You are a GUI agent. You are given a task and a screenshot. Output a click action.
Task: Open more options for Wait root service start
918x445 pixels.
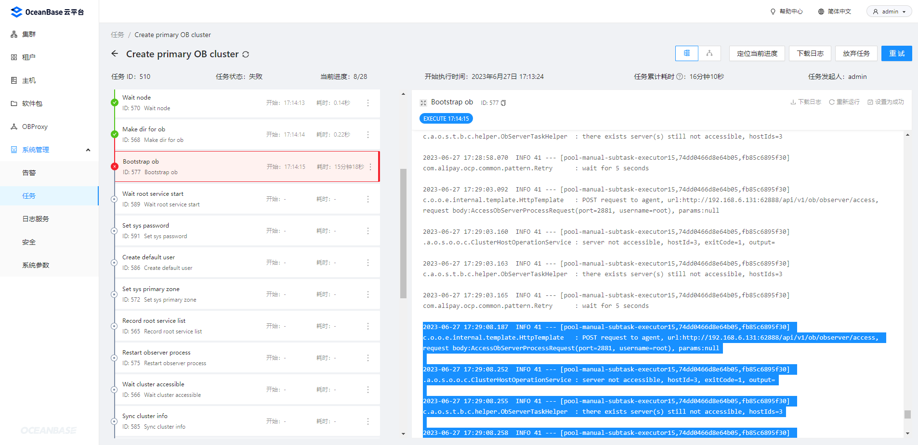click(368, 199)
